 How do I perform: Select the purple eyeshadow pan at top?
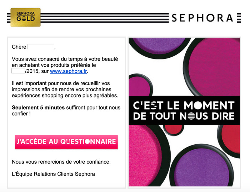point(159,47)
